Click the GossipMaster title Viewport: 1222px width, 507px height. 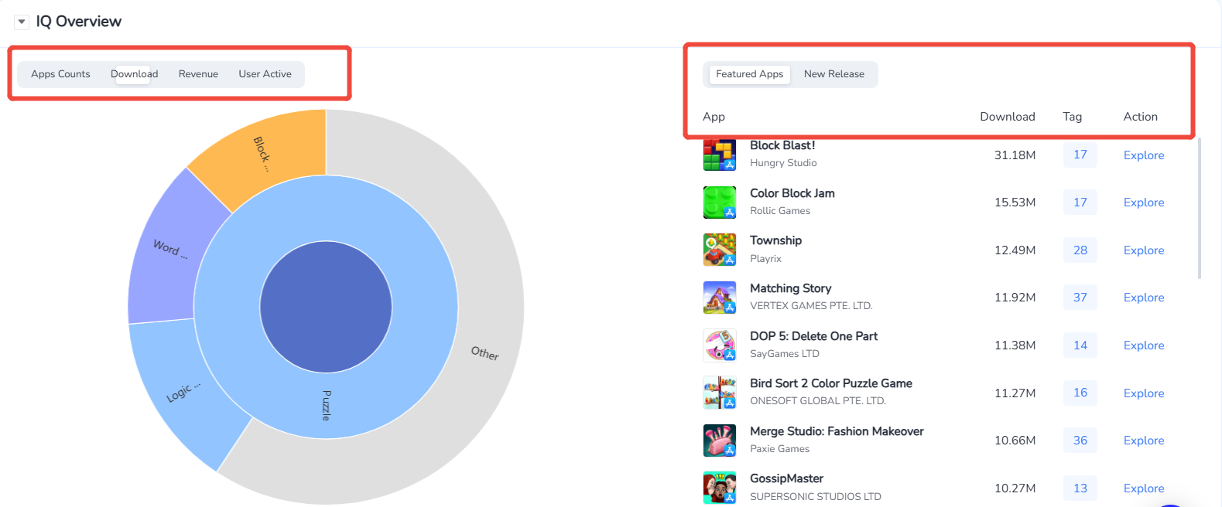coord(786,478)
